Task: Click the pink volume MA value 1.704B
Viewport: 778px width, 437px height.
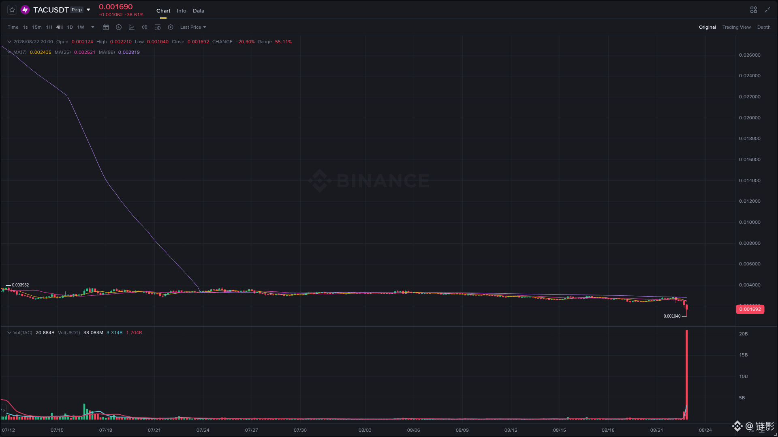Action: pyautogui.click(x=134, y=333)
